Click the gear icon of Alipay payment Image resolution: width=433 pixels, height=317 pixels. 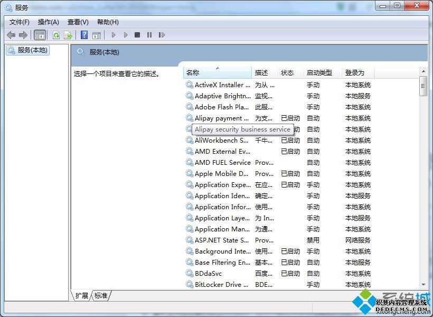point(189,118)
